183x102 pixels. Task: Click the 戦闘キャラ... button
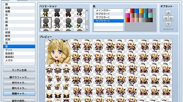point(19,94)
